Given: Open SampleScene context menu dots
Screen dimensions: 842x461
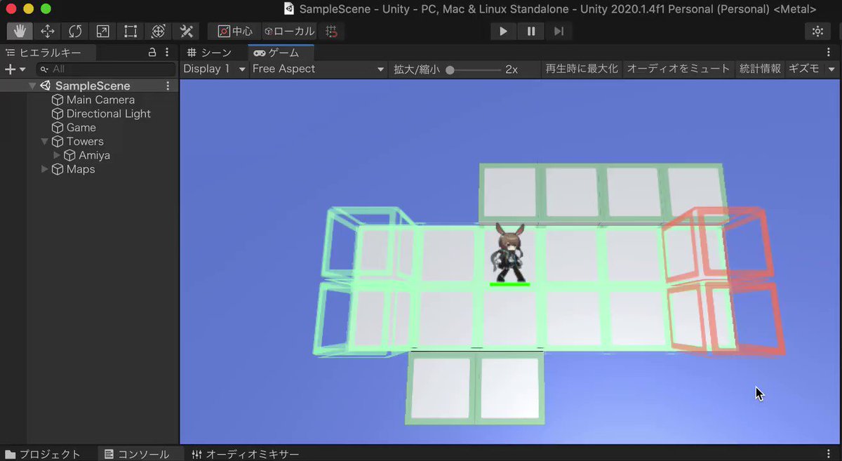Looking at the screenshot, I should 168,86.
